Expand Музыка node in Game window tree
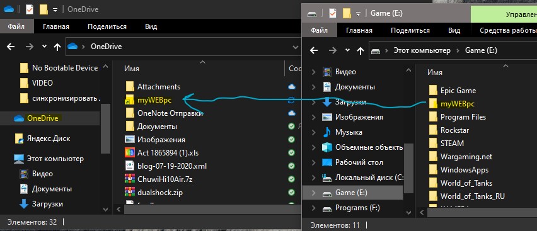This screenshot has width=537, height=231. click(313, 132)
